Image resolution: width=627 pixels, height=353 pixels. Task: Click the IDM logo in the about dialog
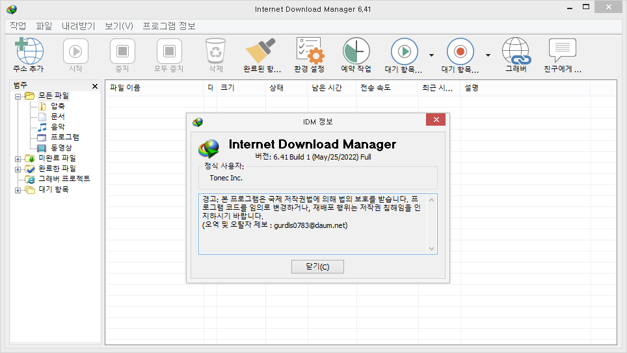(x=209, y=148)
